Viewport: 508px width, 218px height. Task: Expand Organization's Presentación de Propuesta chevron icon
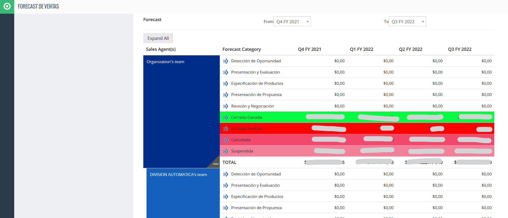coord(225,95)
